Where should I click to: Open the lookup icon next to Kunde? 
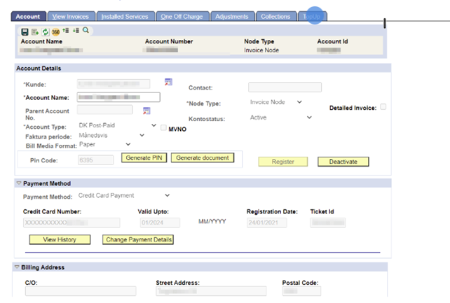(168, 83)
